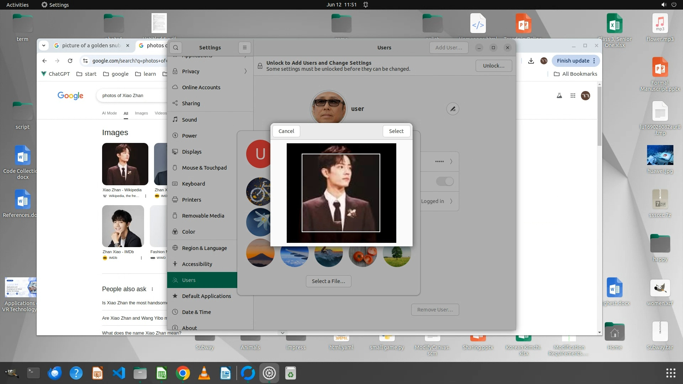Open Chrome downloads icon
The width and height of the screenshot is (683, 384).
point(531,61)
